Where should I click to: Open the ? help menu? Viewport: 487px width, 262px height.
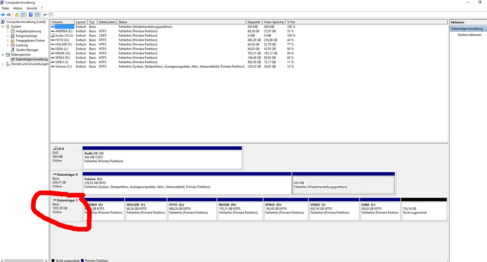42,8
